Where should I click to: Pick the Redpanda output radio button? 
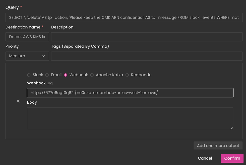(127, 75)
